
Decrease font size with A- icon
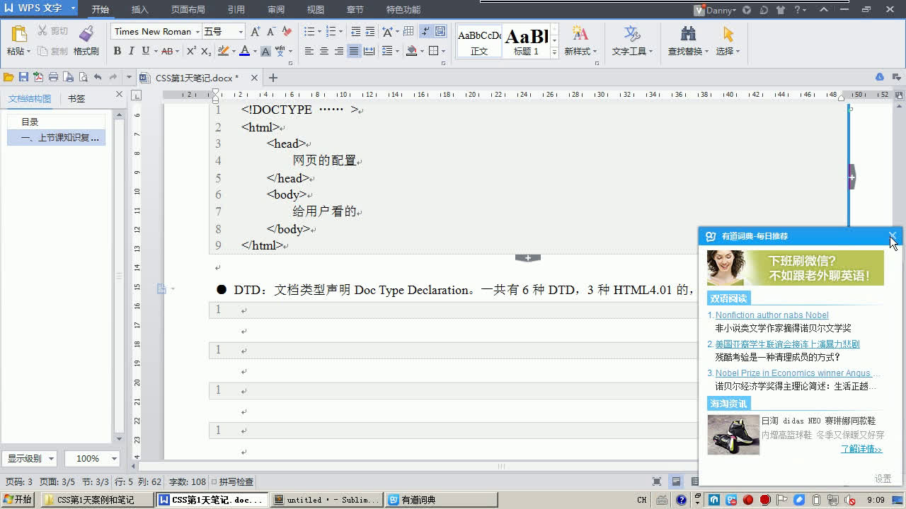271,31
